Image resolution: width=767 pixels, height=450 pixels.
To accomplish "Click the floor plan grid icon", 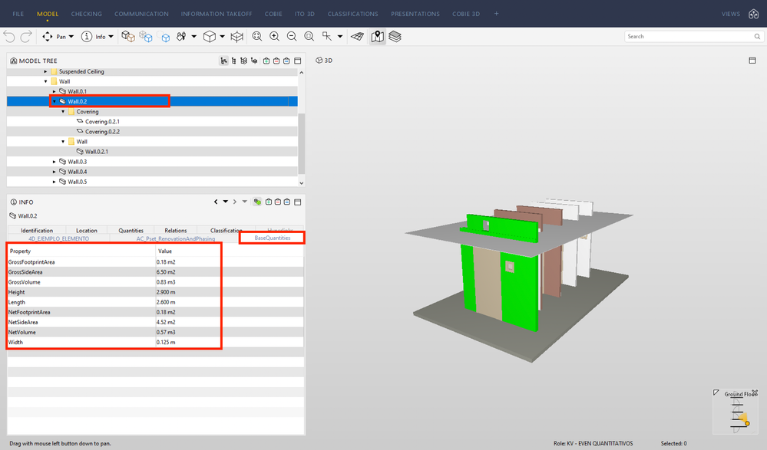I will (x=357, y=36).
